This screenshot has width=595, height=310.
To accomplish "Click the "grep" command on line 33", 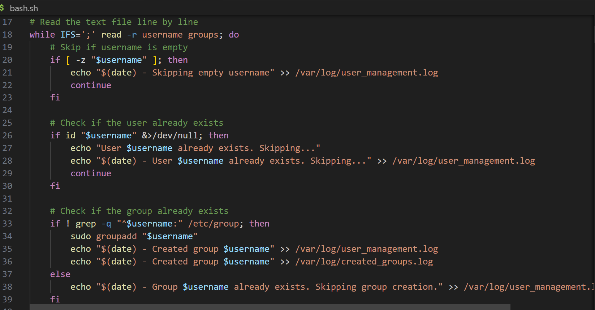I will (x=86, y=224).
